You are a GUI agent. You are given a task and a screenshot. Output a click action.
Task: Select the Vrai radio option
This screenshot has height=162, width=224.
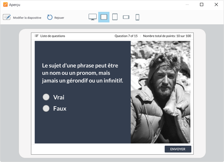(x=46, y=97)
